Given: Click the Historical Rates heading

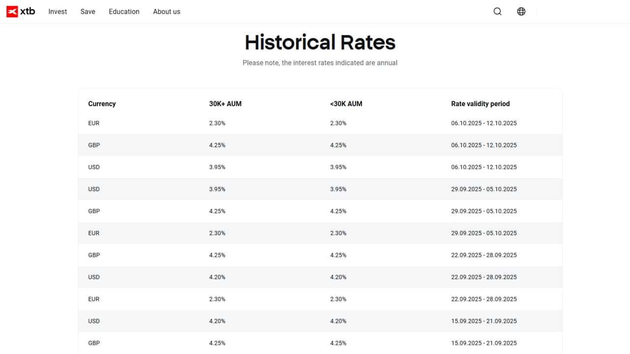Looking at the screenshot, I should [320, 42].
